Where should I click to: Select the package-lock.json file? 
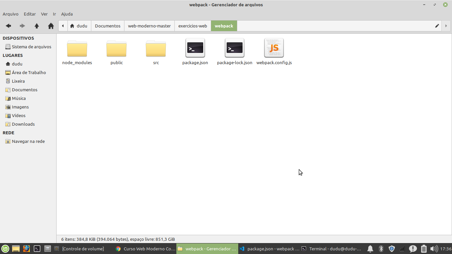pos(235,48)
